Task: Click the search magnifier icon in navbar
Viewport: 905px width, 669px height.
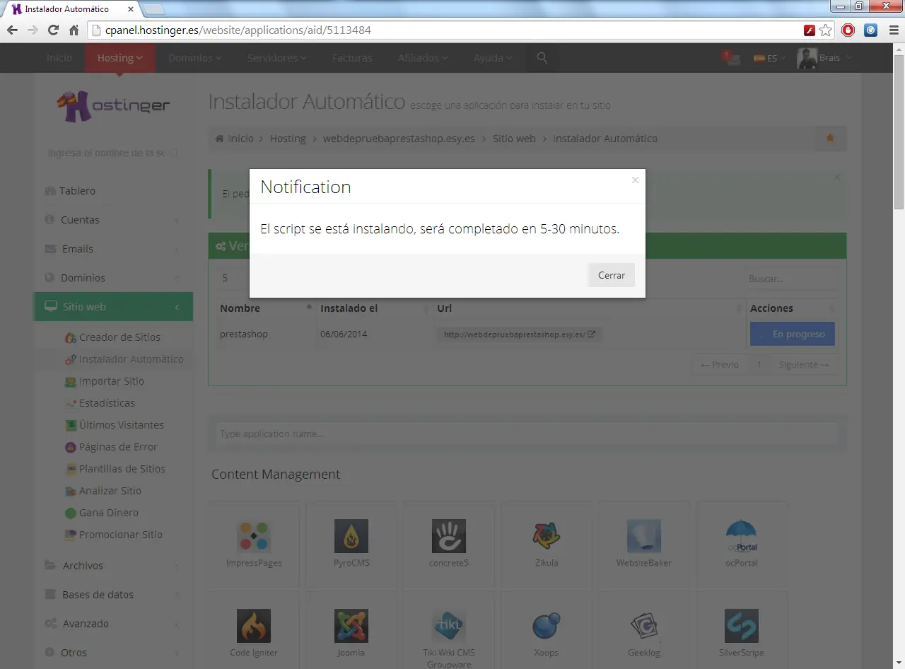Action: coord(542,58)
